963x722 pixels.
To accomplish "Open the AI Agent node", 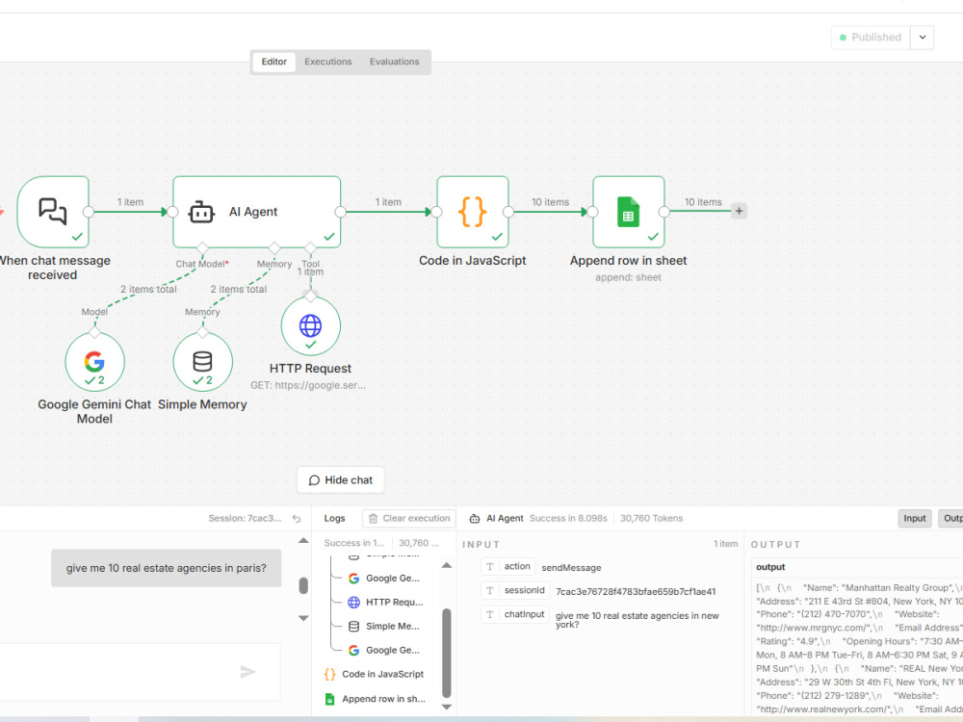I will coord(257,212).
